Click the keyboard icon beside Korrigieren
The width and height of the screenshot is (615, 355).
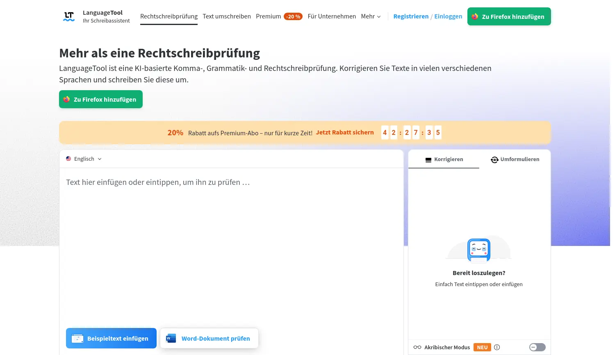tap(428, 159)
